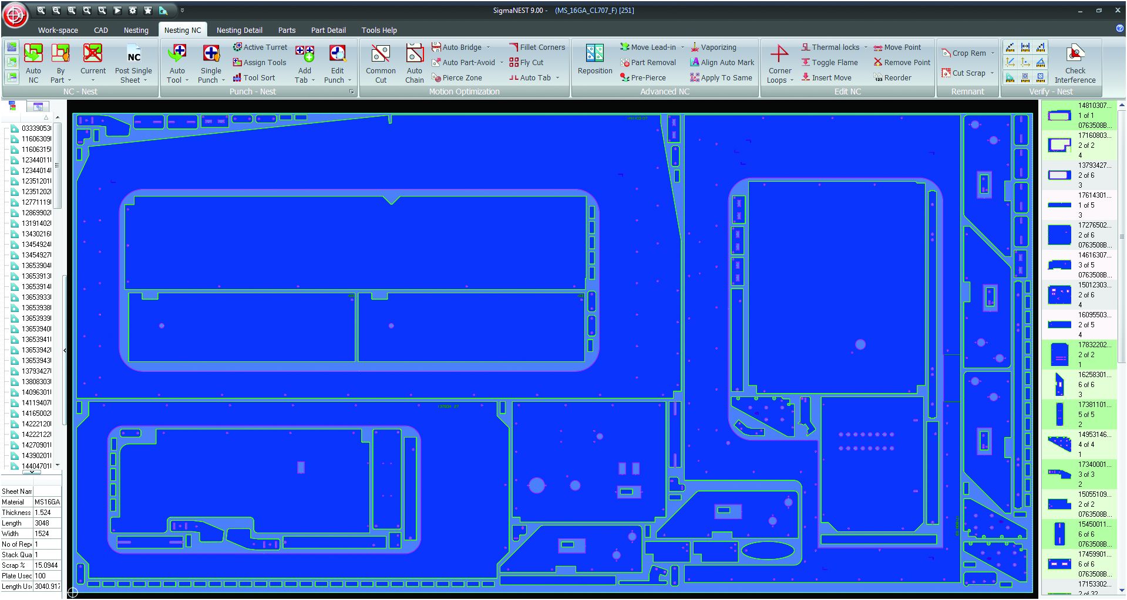Switch to the Nesting Detail tab

239,30
